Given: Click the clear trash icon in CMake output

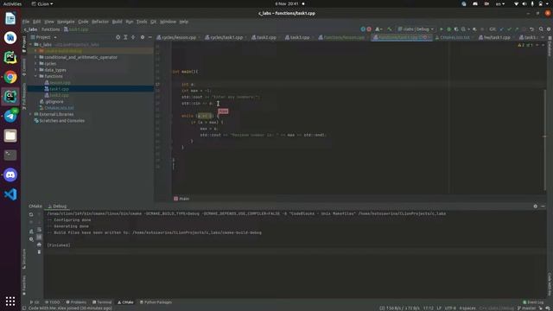Looking at the screenshot, I should (39, 252).
